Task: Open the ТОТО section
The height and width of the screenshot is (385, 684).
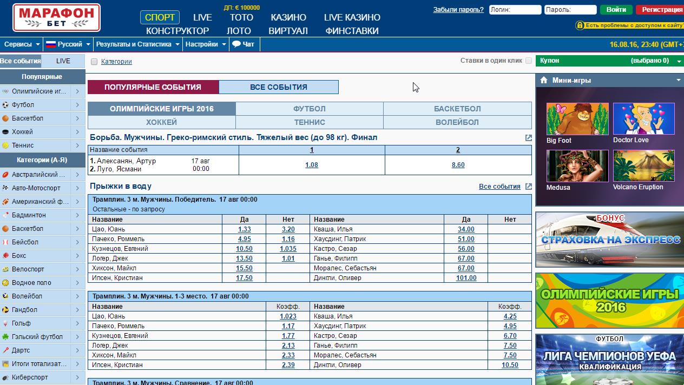Action: click(241, 17)
